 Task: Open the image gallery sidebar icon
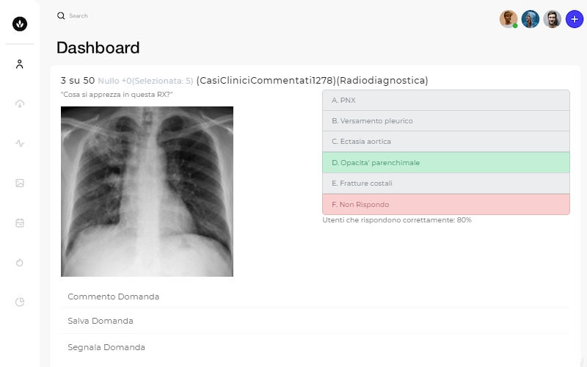click(20, 183)
